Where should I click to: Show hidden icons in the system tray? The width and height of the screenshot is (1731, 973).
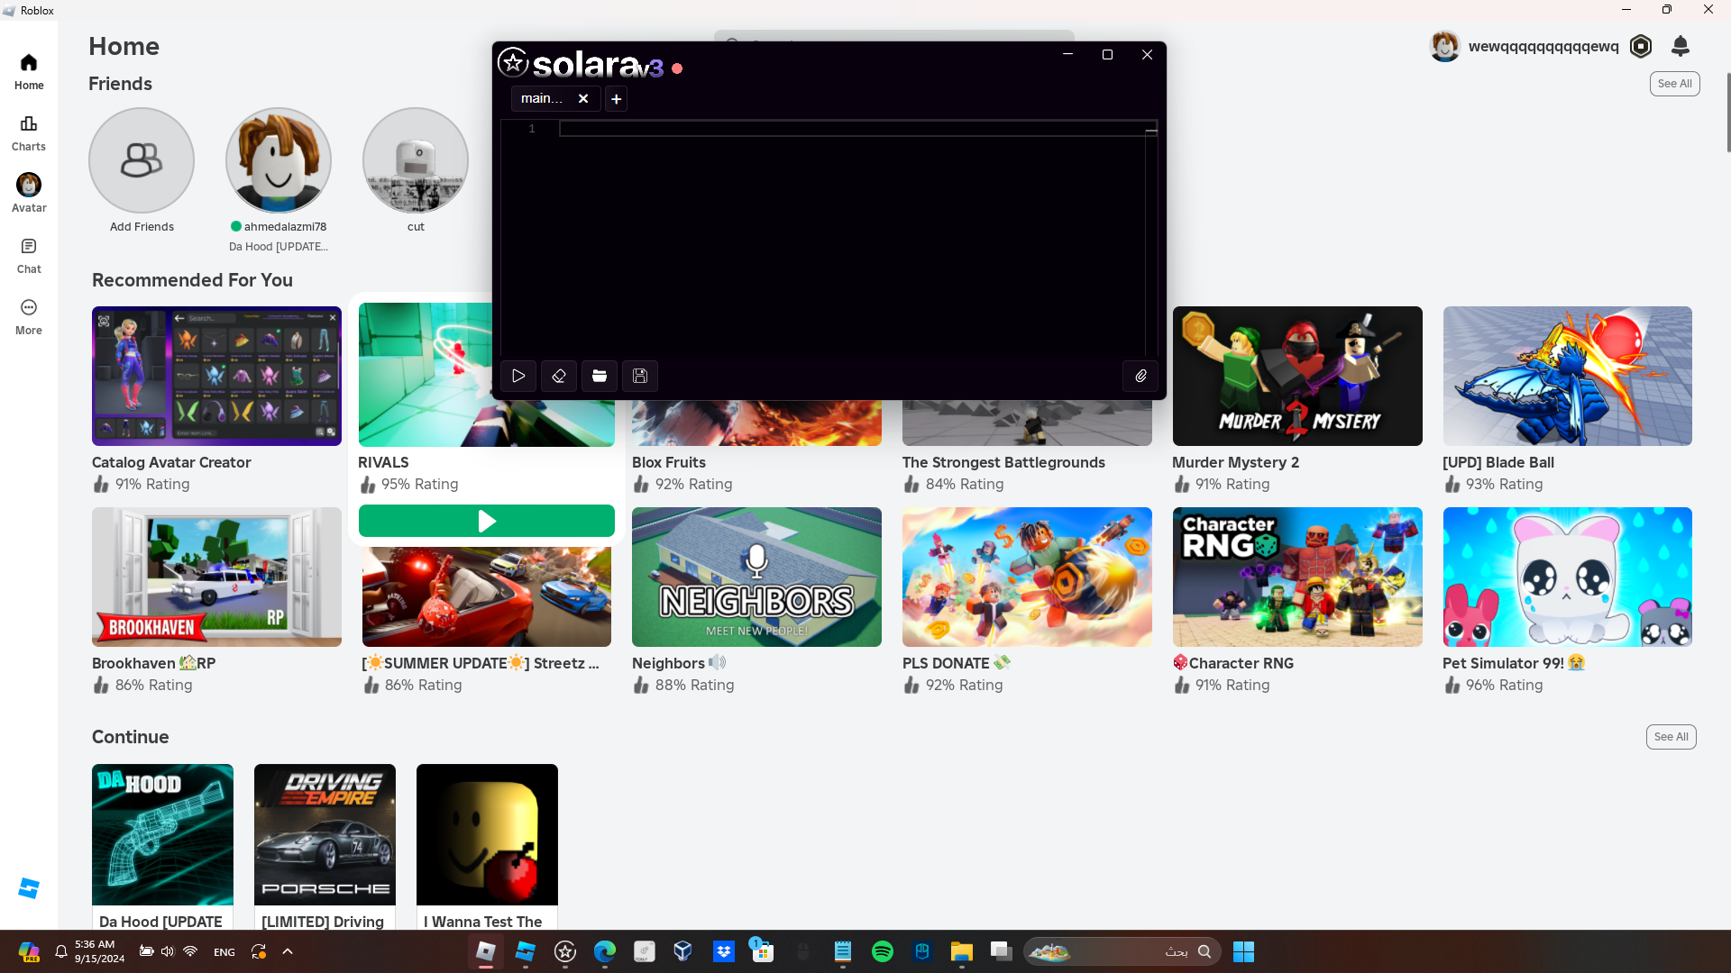[288, 951]
